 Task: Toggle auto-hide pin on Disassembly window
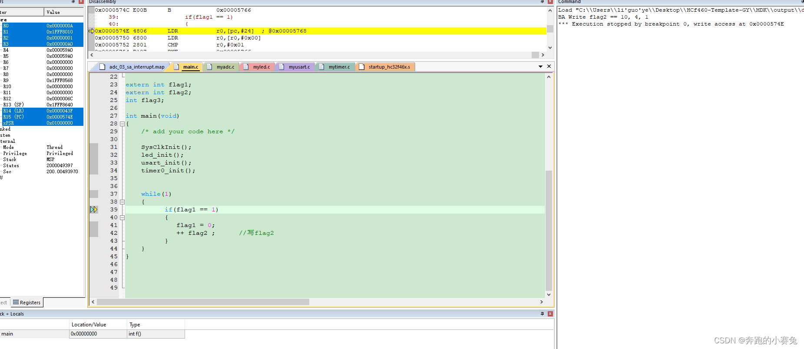[542, 2]
